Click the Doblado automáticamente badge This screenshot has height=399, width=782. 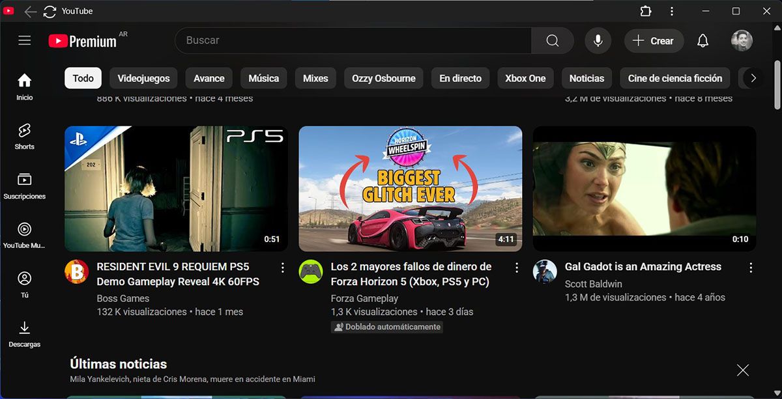coord(387,327)
